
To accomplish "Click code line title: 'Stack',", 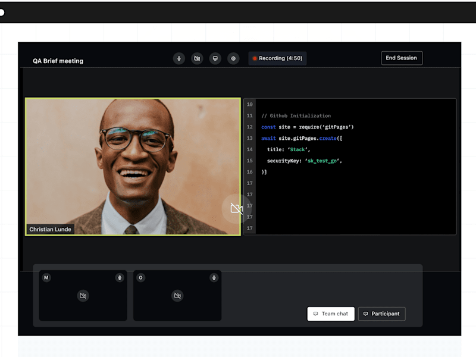I will point(289,149).
